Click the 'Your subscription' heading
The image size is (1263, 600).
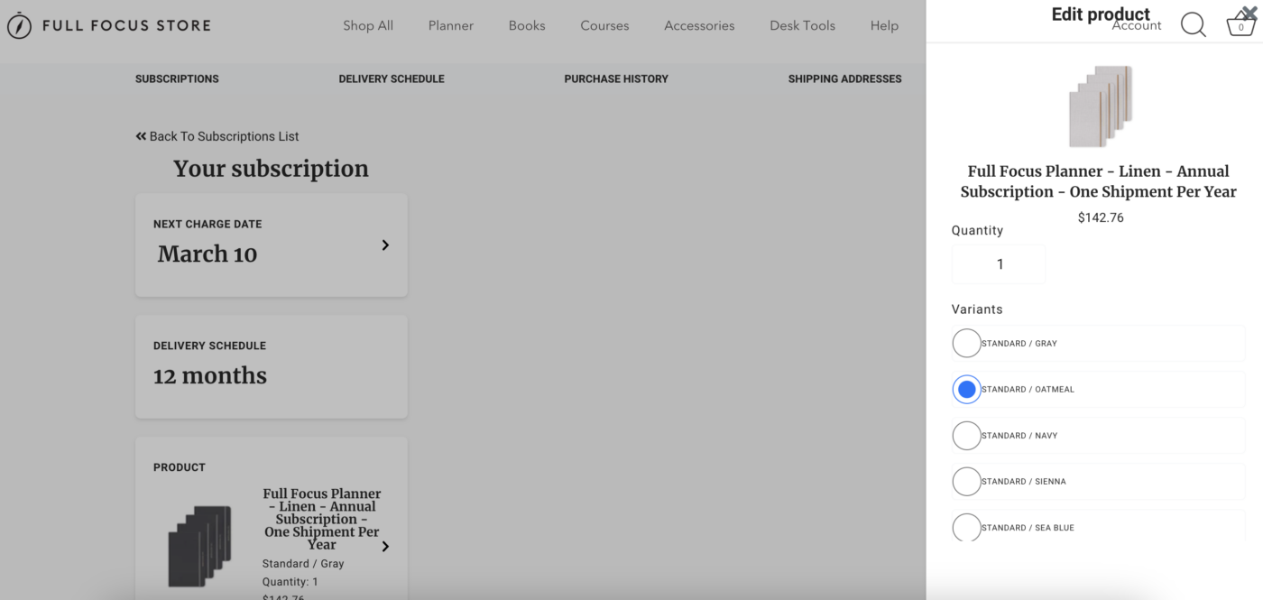tap(271, 169)
